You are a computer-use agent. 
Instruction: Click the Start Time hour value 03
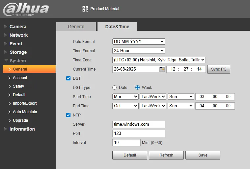click(x=202, y=96)
